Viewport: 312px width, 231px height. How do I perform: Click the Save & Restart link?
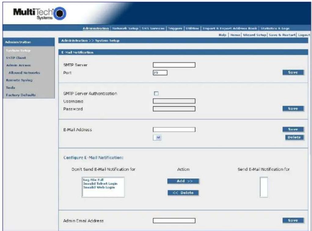click(282, 35)
